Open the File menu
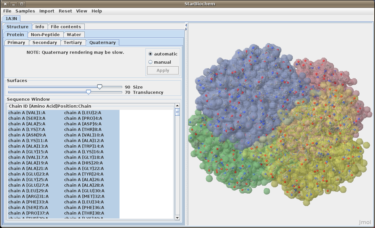 (7, 11)
